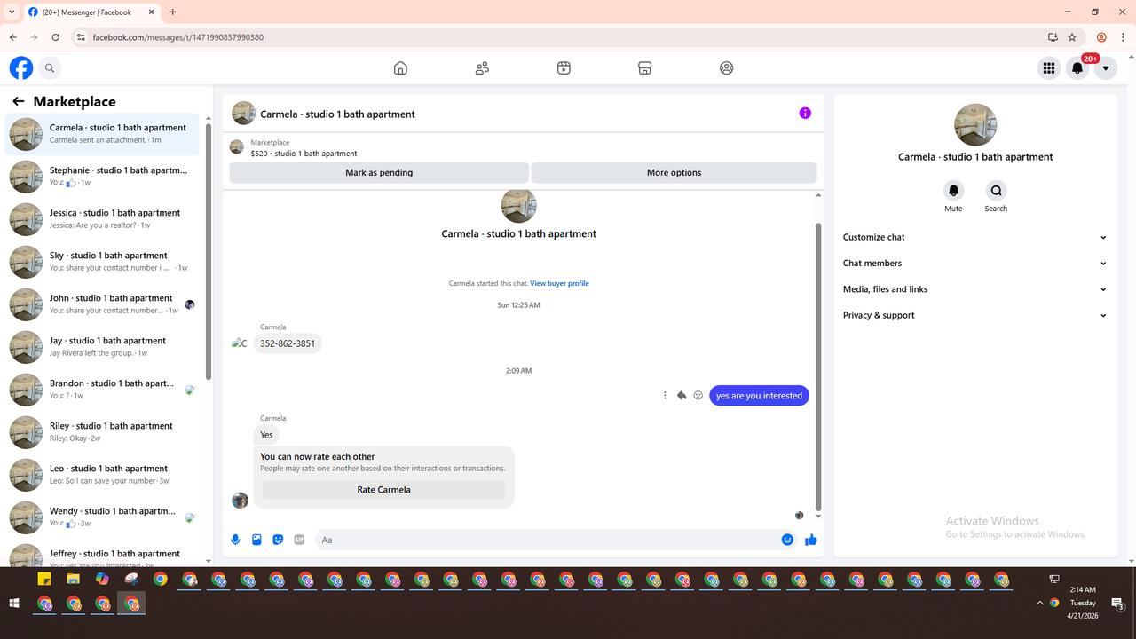Open the Windows Start menu
Screen dimensions: 1136x639
click(x=14, y=603)
